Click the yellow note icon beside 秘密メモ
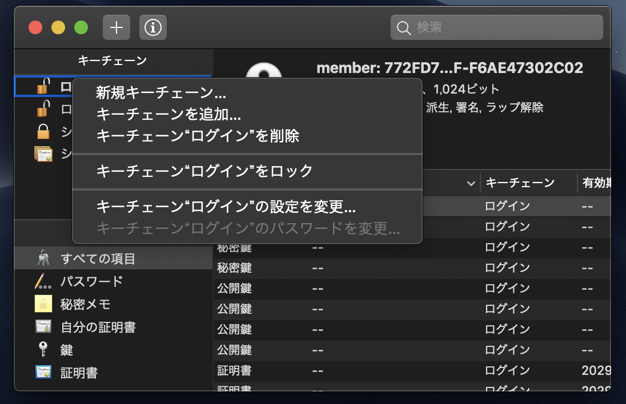The width and height of the screenshot is (626, 404). click(43, 304)
